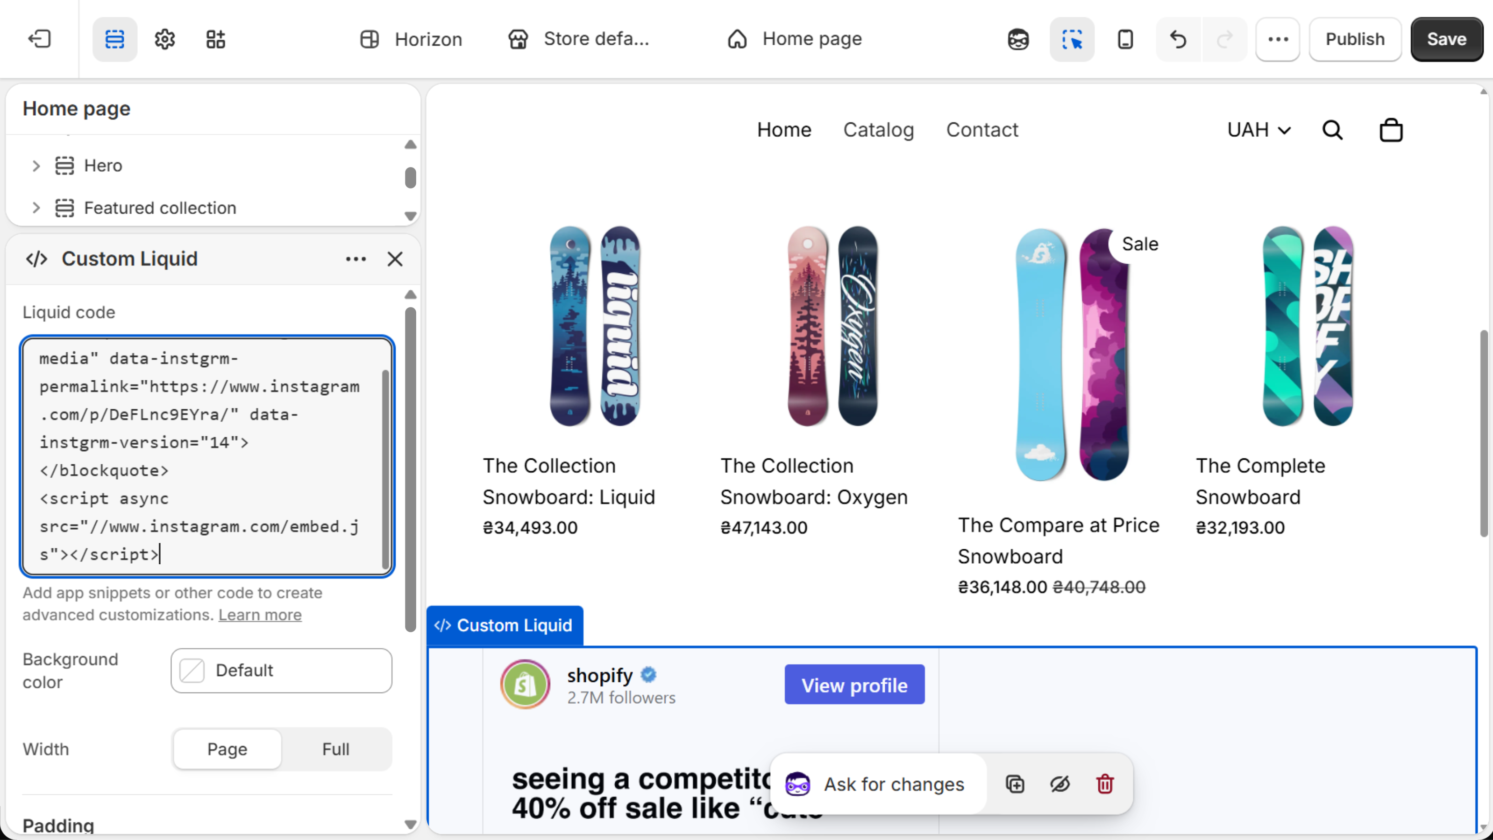
Task: Select the blue Custom Liquid section label
Action: click(x=505, y=625)
